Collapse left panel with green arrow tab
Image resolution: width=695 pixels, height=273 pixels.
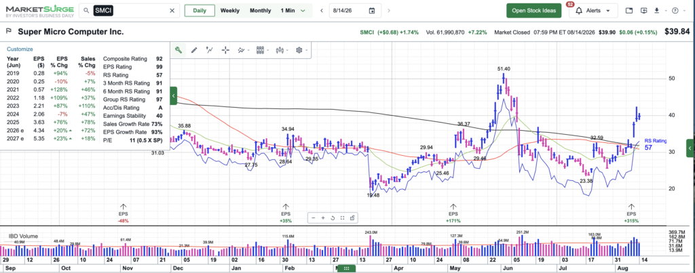[173, 96]
